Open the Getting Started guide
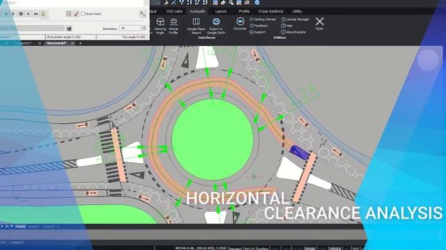 [263, 19]
